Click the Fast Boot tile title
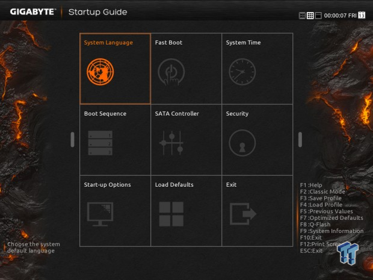 (x=168, y=42)
